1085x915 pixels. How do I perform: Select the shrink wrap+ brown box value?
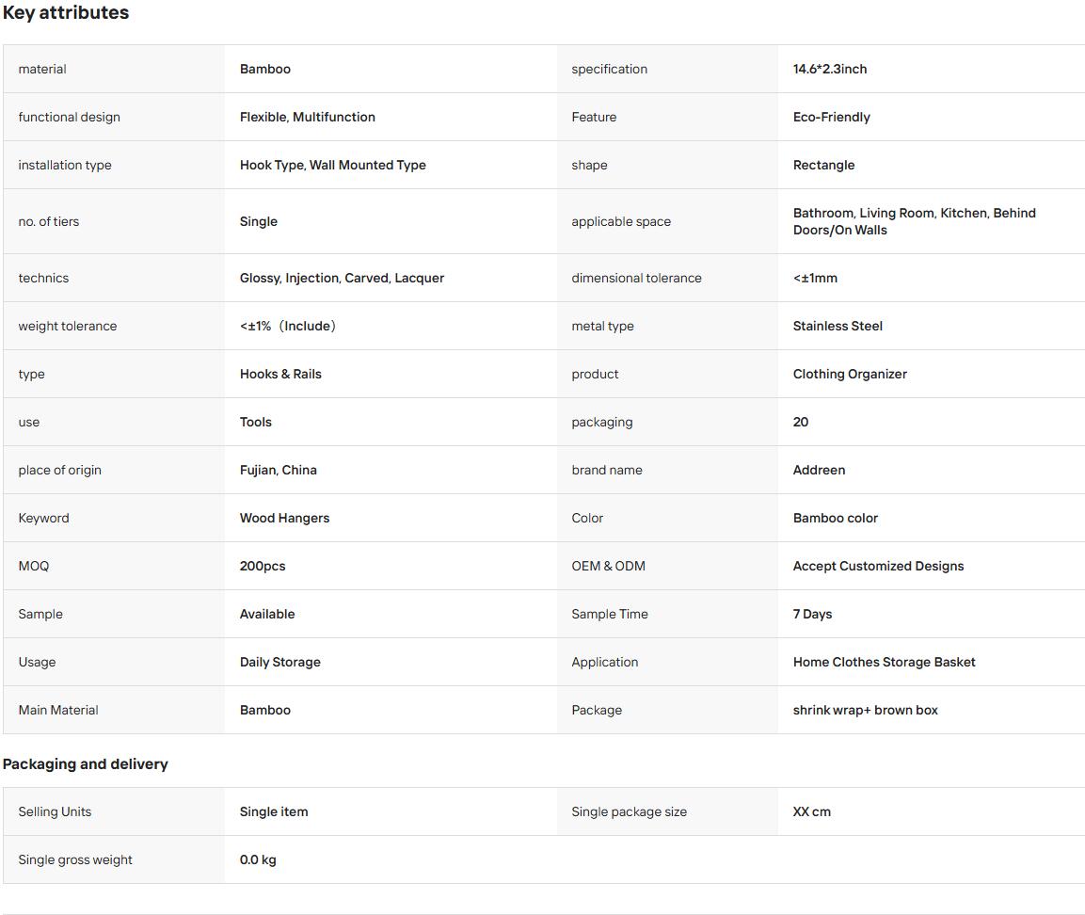tap(865, 710)
